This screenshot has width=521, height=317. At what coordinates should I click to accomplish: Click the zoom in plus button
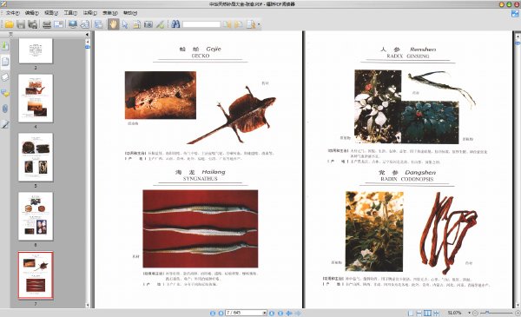518,313
